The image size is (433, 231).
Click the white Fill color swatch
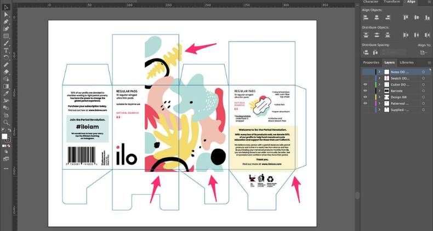coord(4,136)
